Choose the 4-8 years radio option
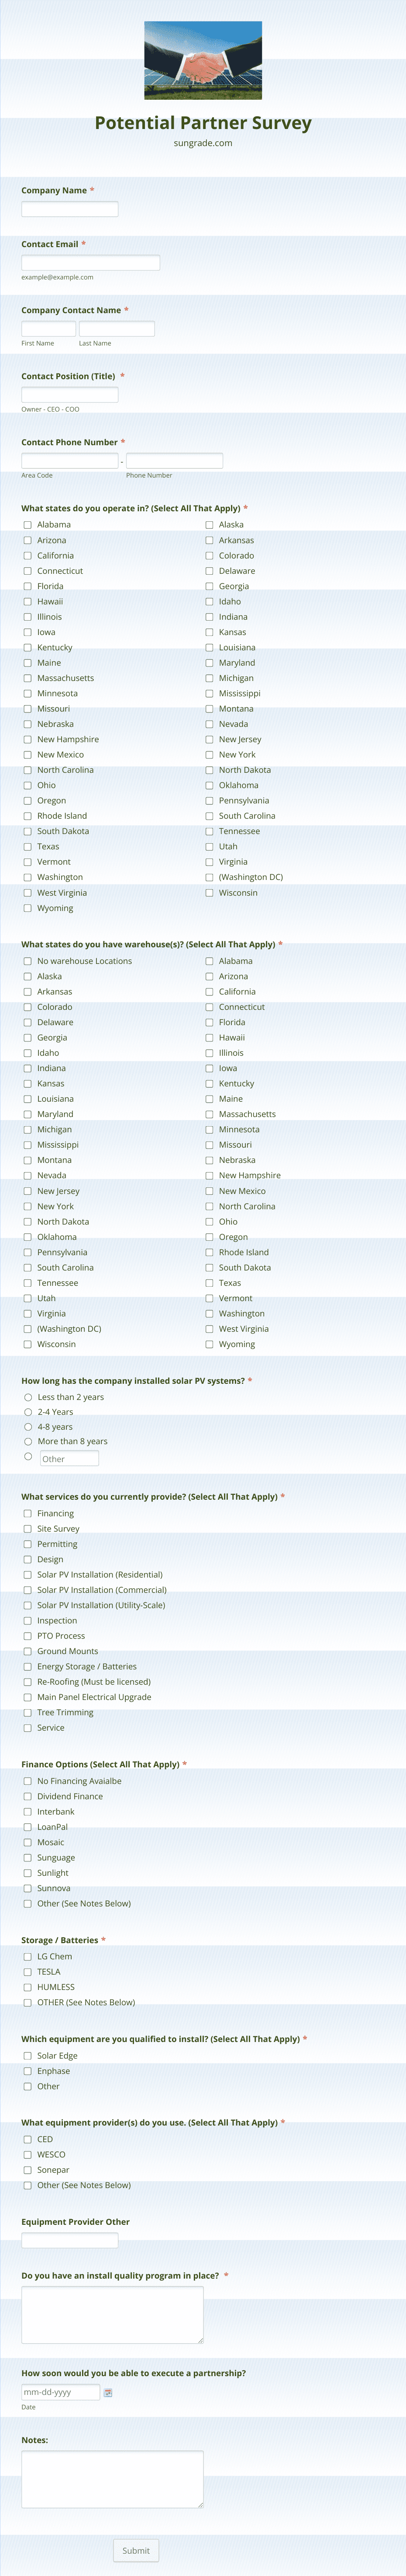Viewport: 406px width, 2576px height. point(28,1427)
